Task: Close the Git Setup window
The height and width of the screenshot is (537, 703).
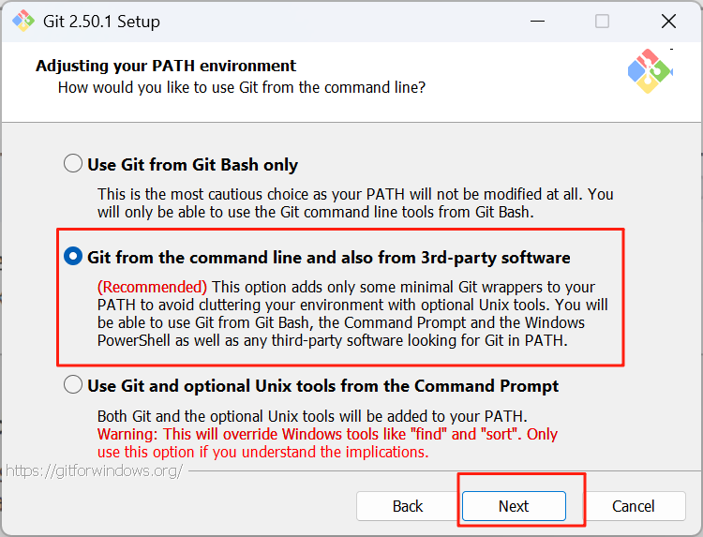Action: pyautogui.click(x=668, y=21)
